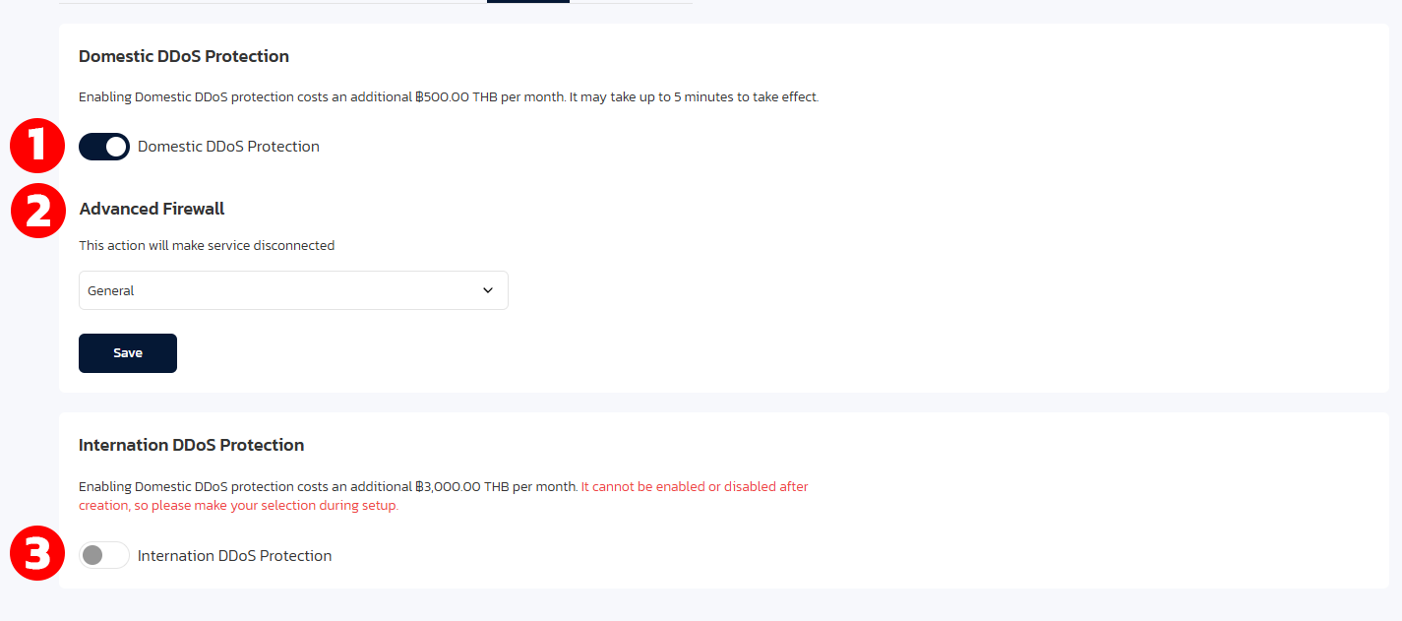
Task: Enable the Internation DDoS Protection switch
Action: (x=104, y=555)
